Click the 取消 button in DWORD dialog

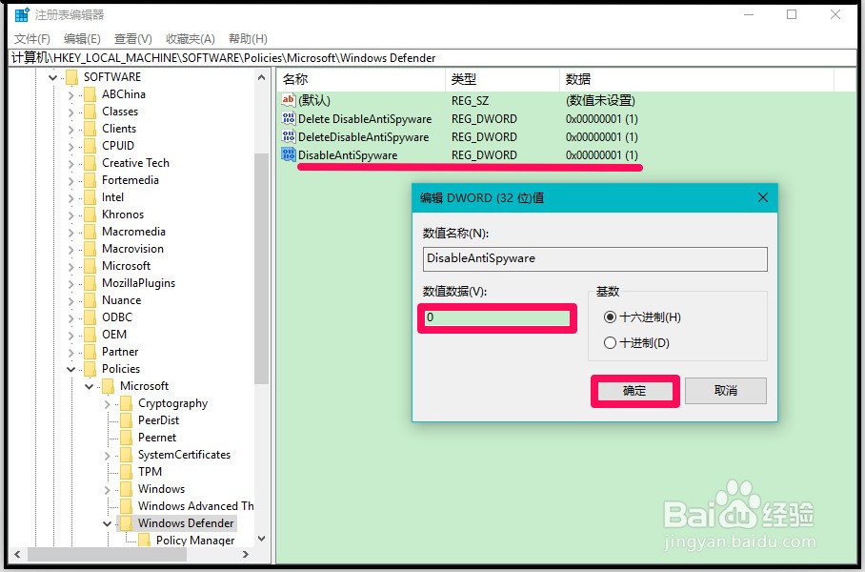tap(725, 390)
